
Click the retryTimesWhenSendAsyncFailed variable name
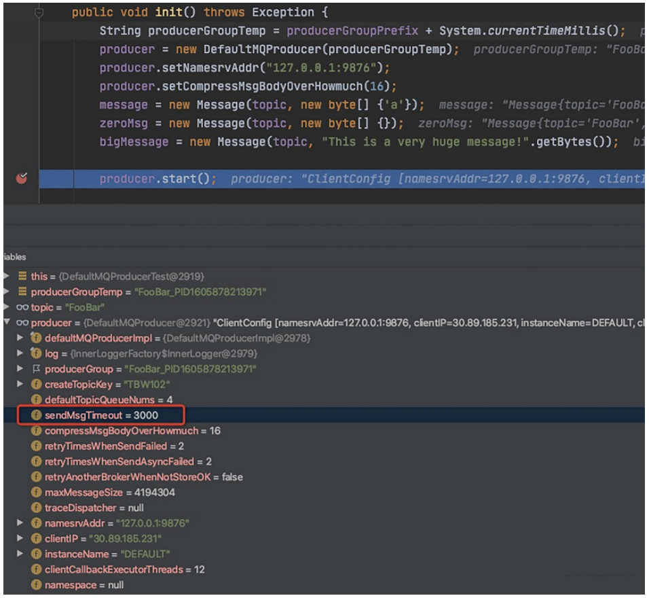[119, 461]
